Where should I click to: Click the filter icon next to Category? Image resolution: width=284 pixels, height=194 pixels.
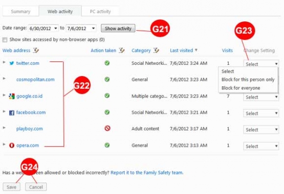point(156,50)
